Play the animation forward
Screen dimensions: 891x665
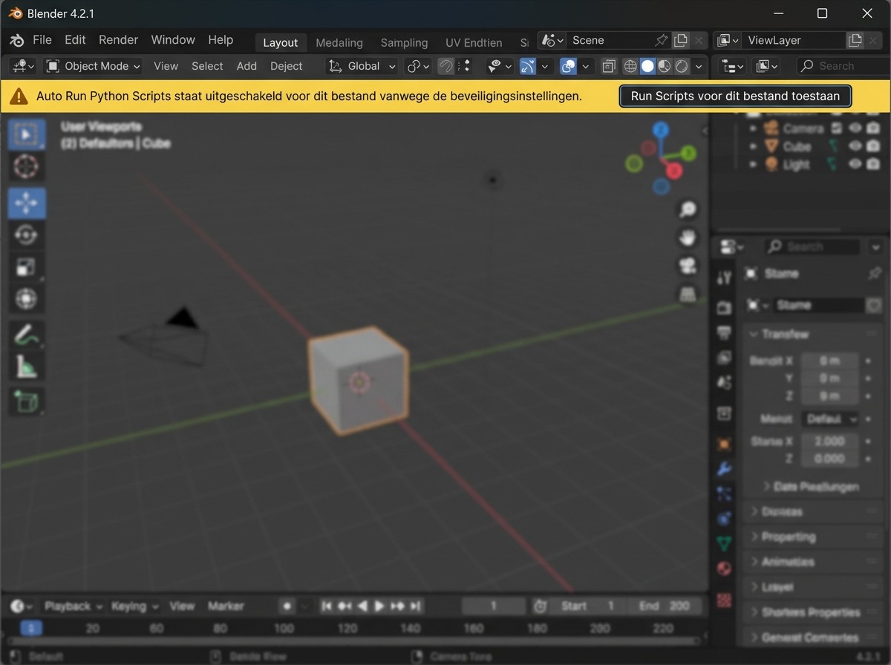379,606
